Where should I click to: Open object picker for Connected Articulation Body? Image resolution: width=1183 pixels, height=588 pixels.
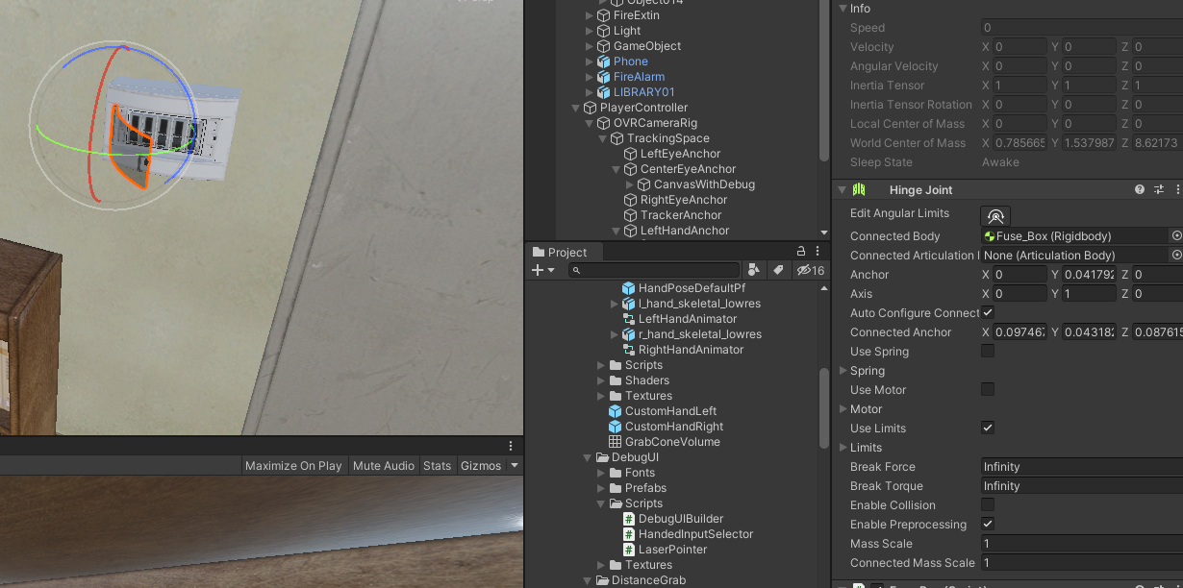point(1176,255)
